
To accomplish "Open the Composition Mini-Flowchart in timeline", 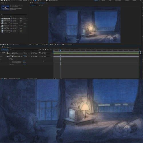I will (40, 50).
